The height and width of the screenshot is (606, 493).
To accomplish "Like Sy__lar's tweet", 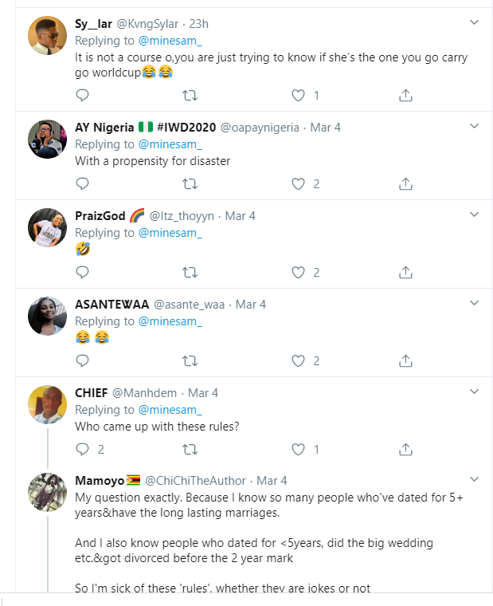I will tap(299, 96).
